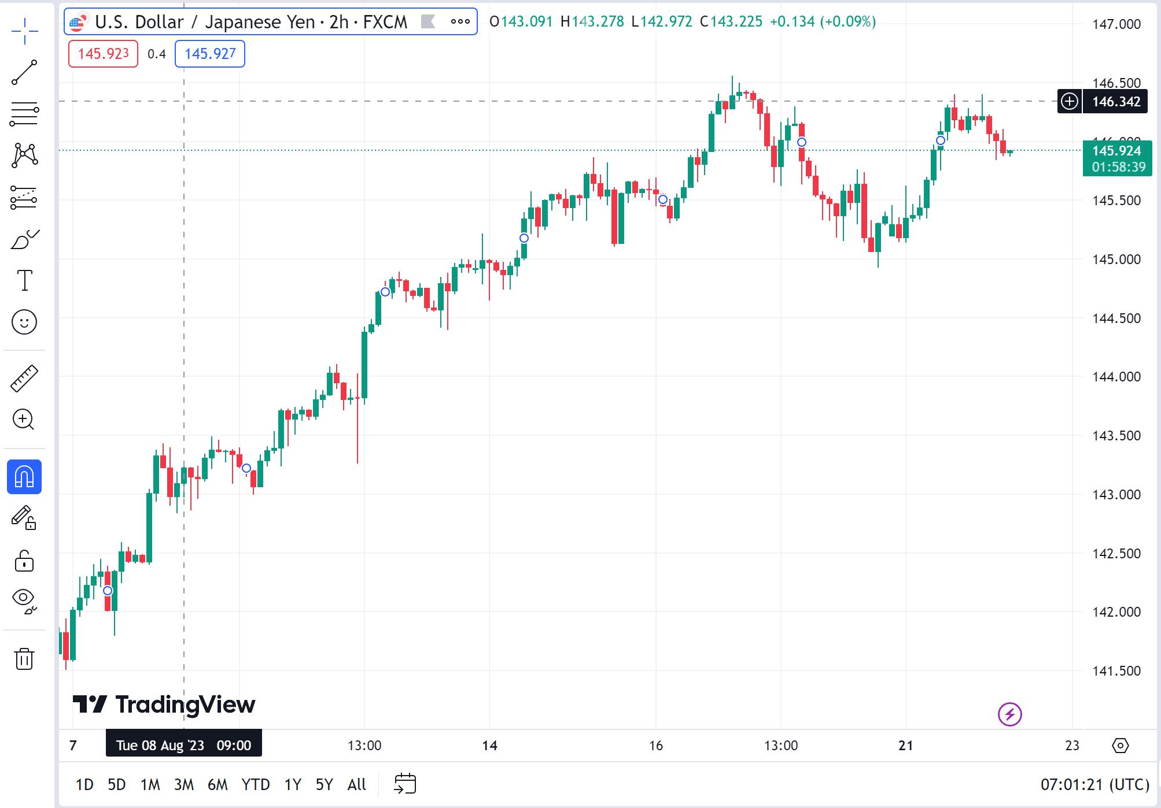Click the 0.4 spread value
Image resolution: width=1161 pixels, height=808 pixels.
pos(156,54)
